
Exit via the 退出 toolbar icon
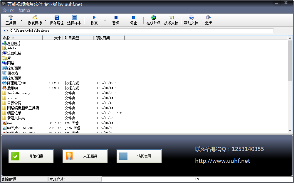(x=209, y=18)
